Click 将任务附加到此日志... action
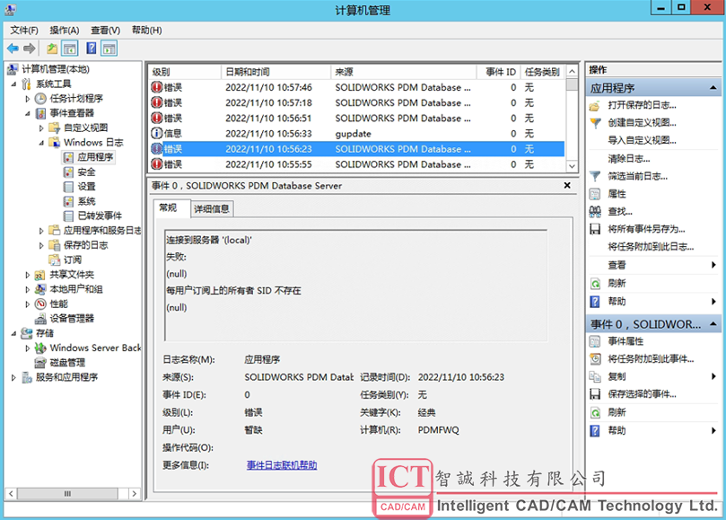Image resolution: width=726 pixels, height=520 pixels. tap(651, 247)
